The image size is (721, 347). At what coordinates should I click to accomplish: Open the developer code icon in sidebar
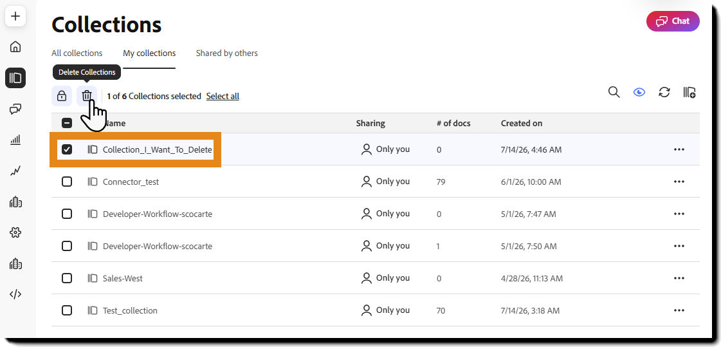(15, 295)
